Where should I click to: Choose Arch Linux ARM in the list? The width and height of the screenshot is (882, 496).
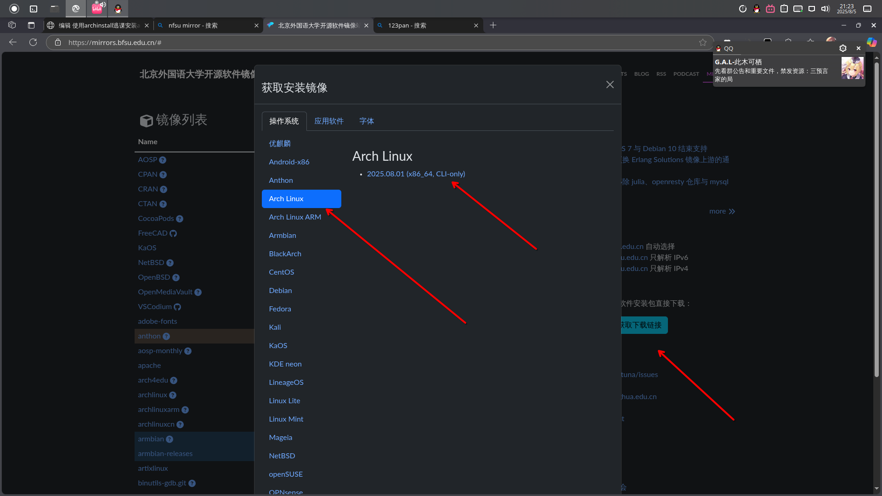(301, 217)
